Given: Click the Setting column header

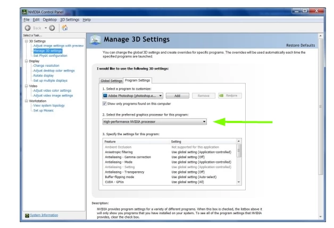Looking at the screenshot, I should 203,142.
